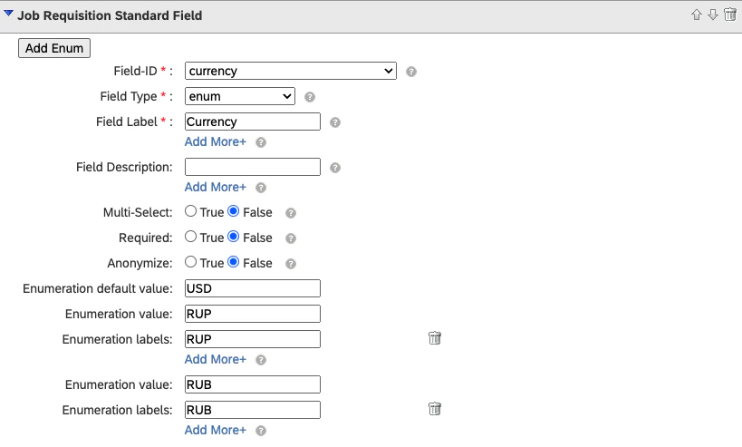This screenshot has height=447, width=742.
Task: Add more Field Description translations
Action: click(x=216, y=187)
